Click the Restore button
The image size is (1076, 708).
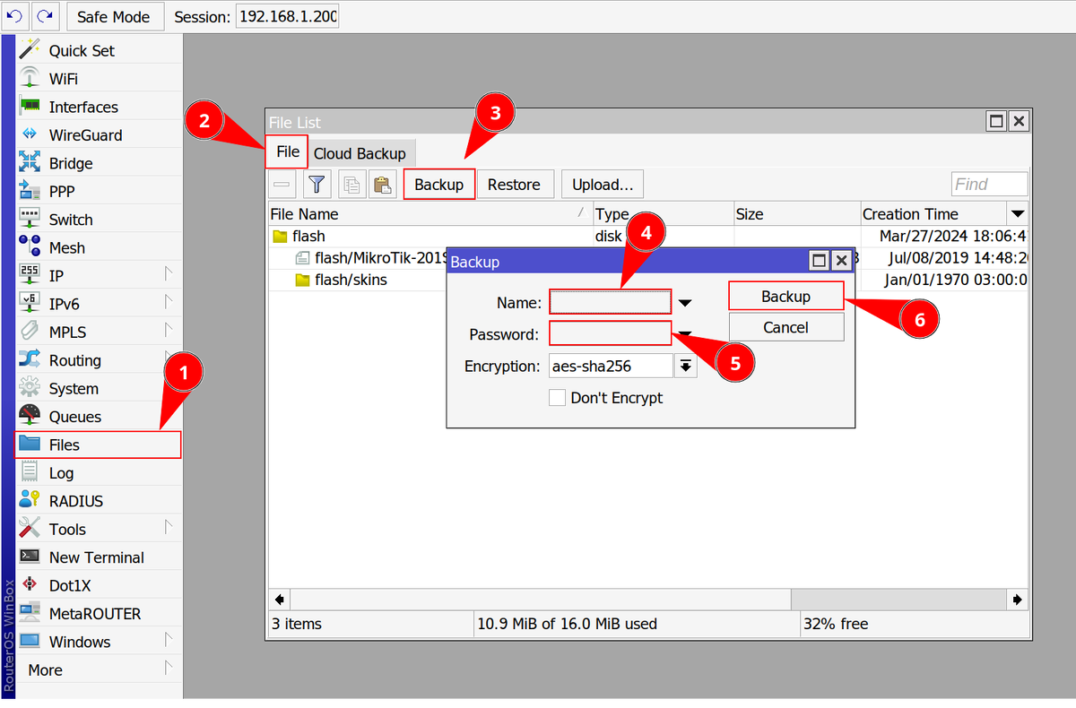click(515, 185)
